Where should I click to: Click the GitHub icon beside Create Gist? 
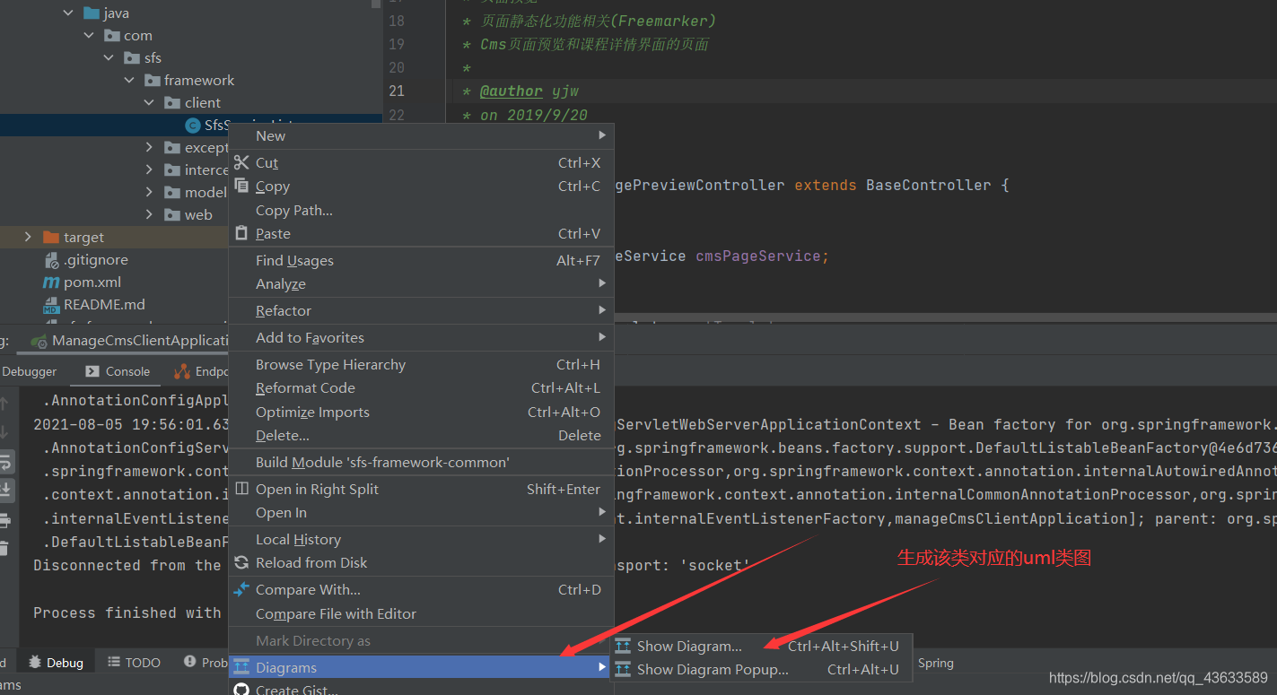[x=241, y=690]
